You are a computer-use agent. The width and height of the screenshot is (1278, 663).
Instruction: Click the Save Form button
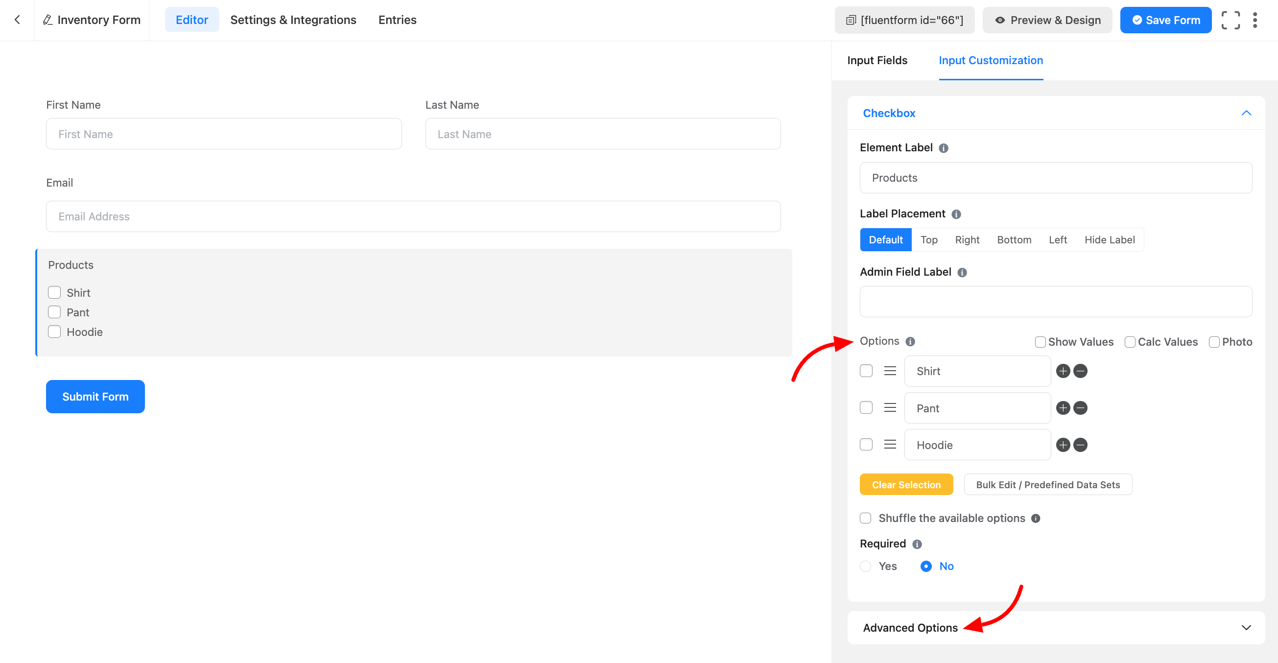coord(1165,21)
